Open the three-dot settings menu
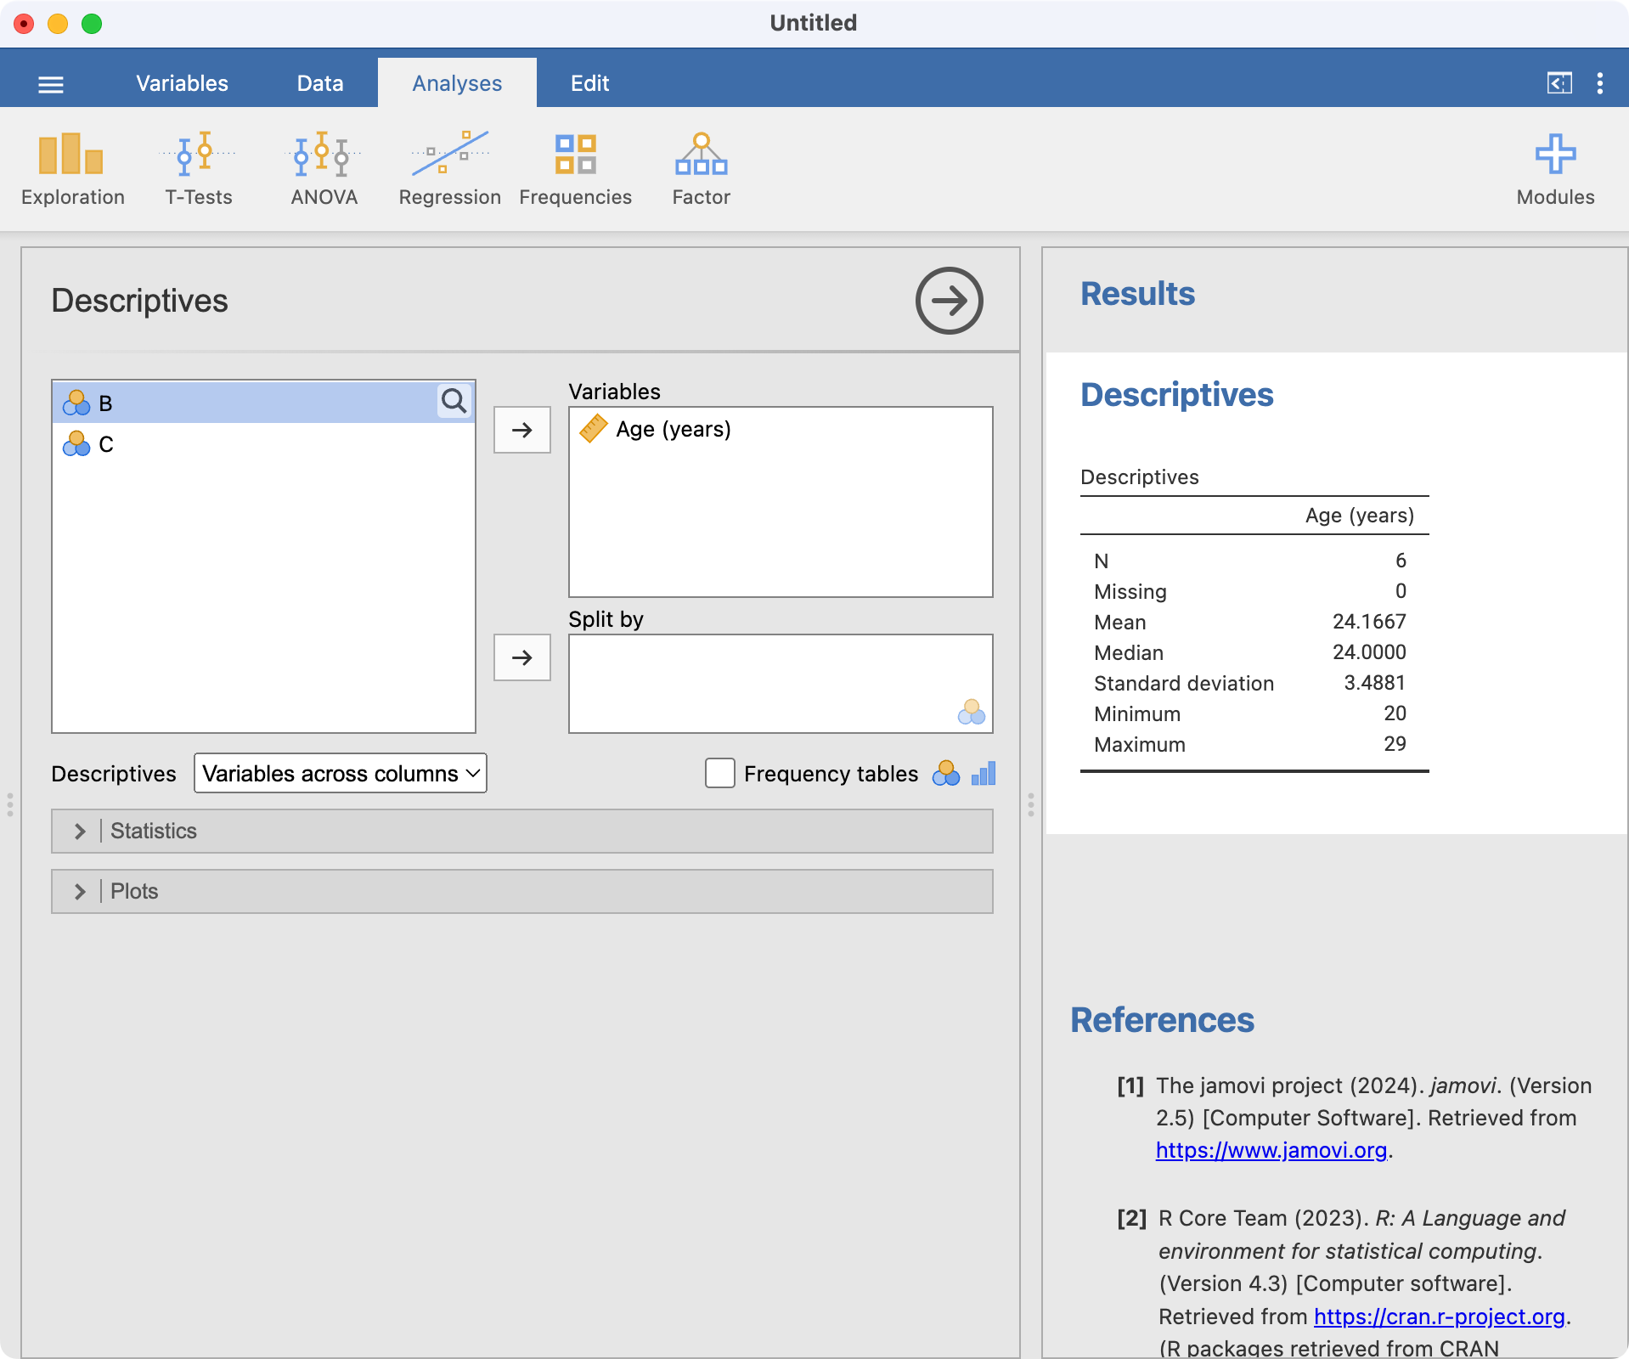Image resolution: width=1629 pixels, height=1359 pixels. [1599, 83]
